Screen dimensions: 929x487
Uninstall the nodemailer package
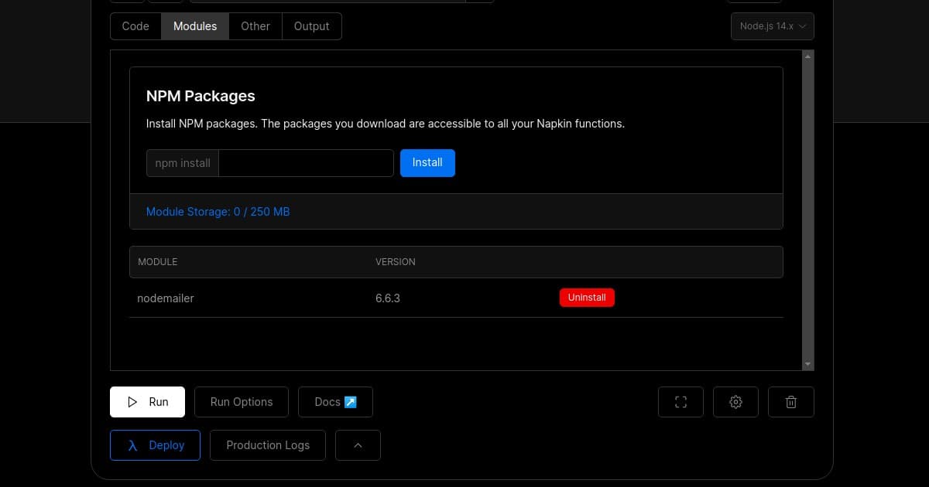pos(587,297)
